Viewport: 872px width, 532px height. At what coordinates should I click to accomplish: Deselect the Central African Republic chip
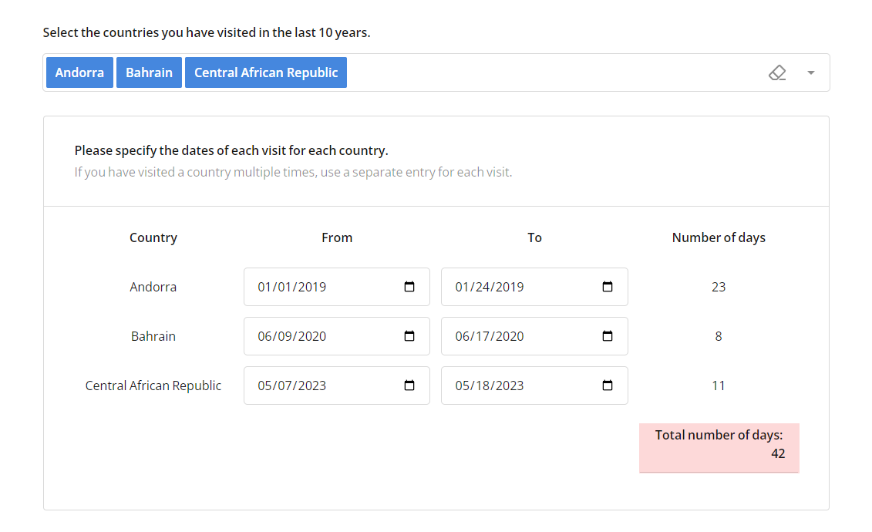click(265, 72)
